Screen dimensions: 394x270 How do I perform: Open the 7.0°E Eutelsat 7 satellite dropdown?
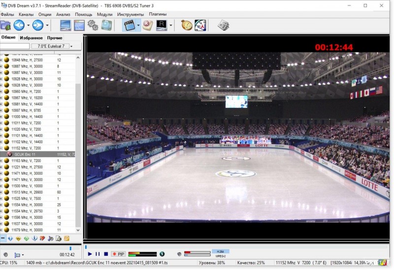coord(52,46)
